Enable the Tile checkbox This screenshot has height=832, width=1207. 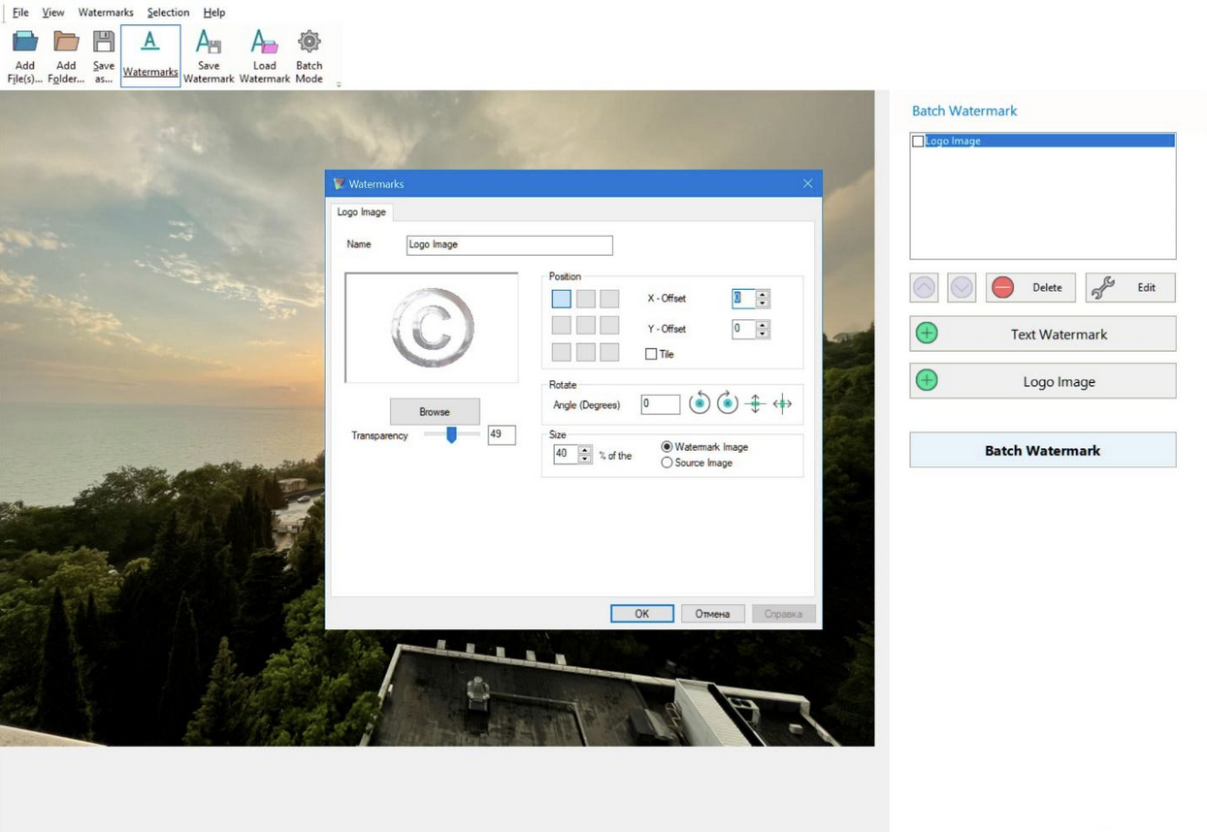[651, 355]
